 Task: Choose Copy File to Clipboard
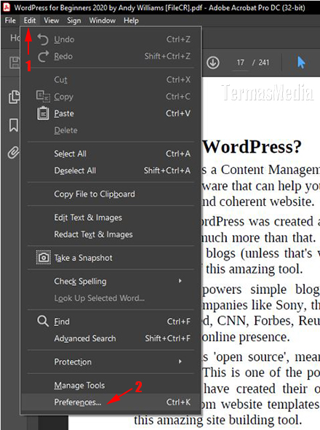click(111, 194)
